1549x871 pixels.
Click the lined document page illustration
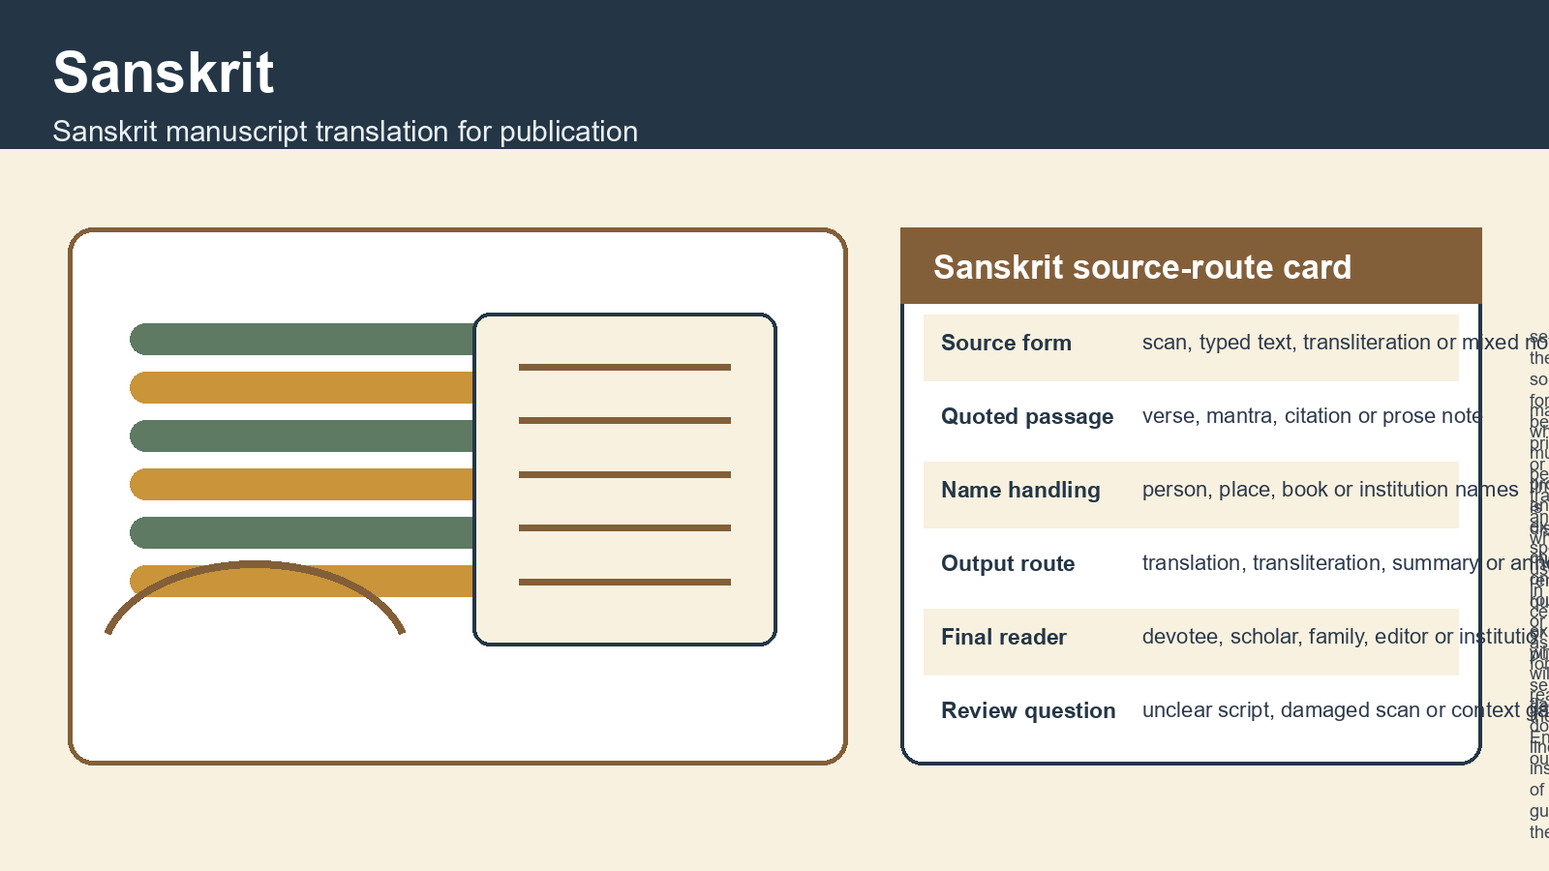point(624,479)
